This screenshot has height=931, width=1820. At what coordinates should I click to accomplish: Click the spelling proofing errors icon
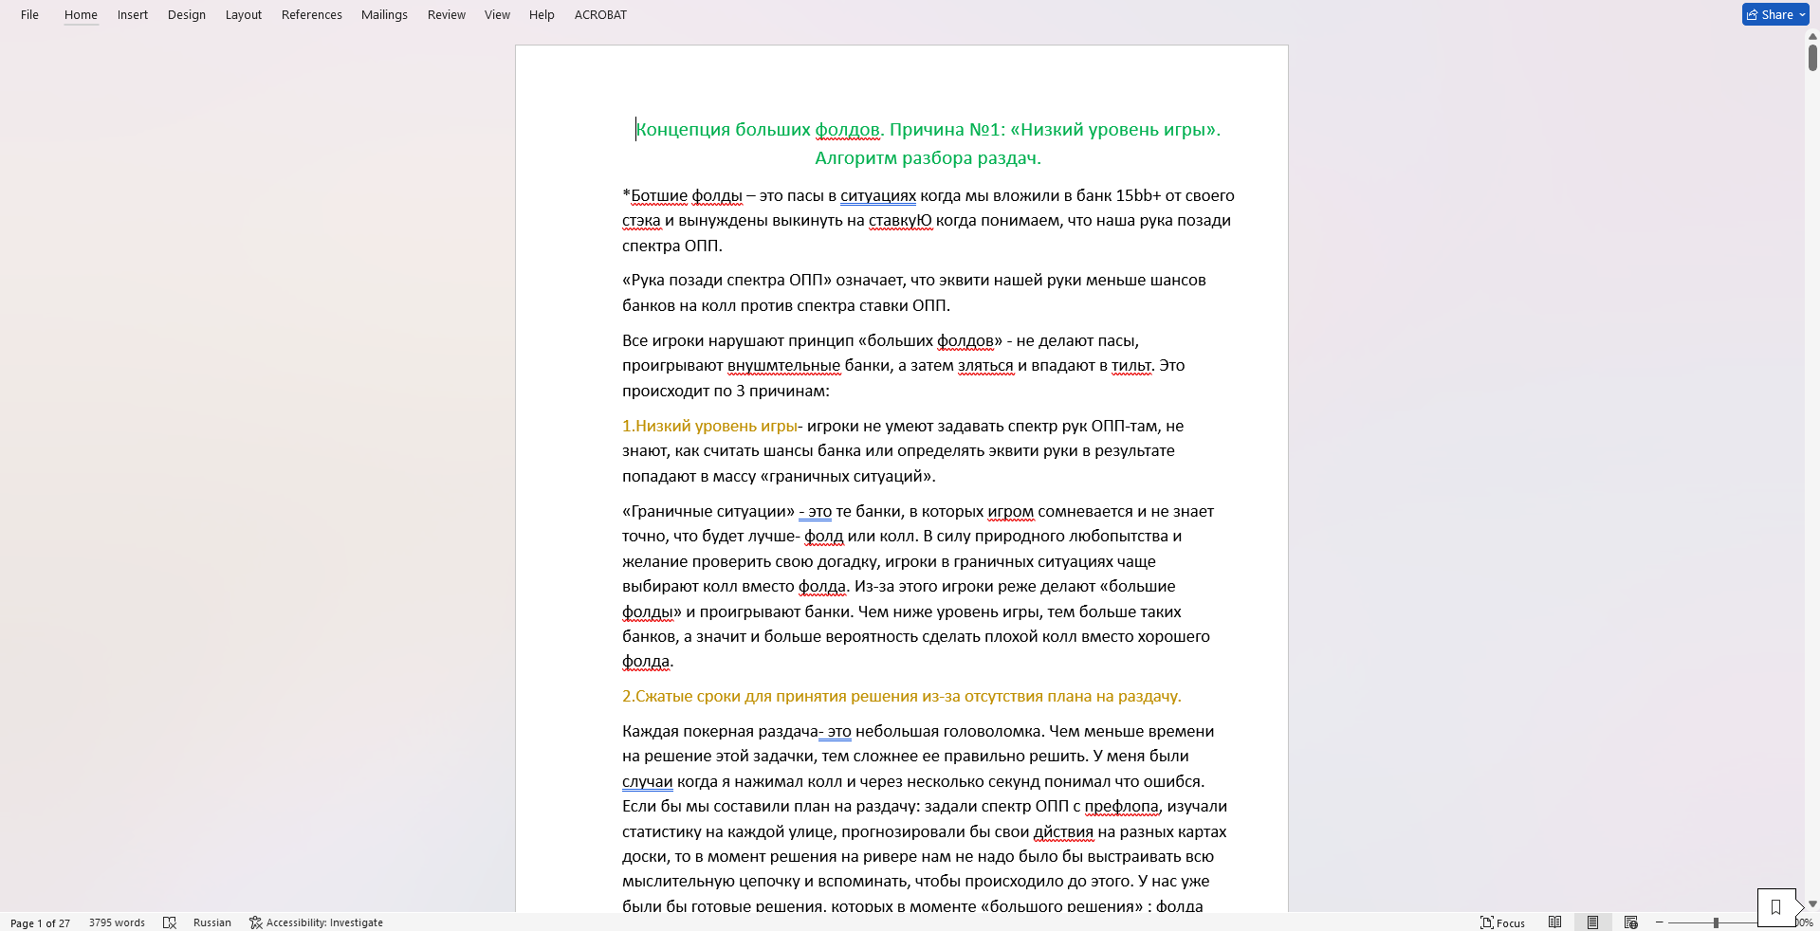point(170,922)
